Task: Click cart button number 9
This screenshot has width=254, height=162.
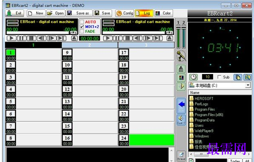Action: point(67,53)
